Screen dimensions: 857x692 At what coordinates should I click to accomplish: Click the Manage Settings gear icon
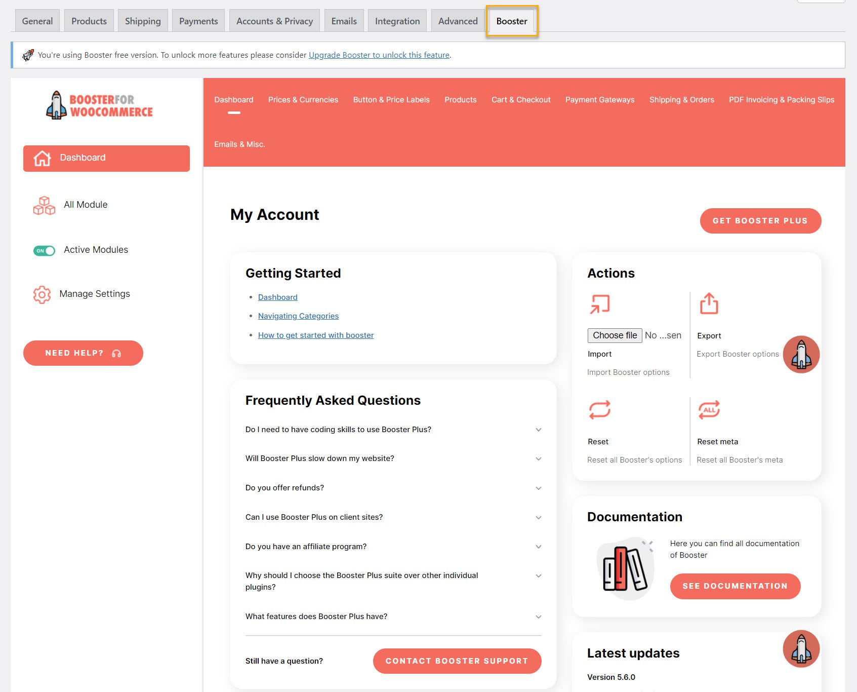[x=42, y=294]
